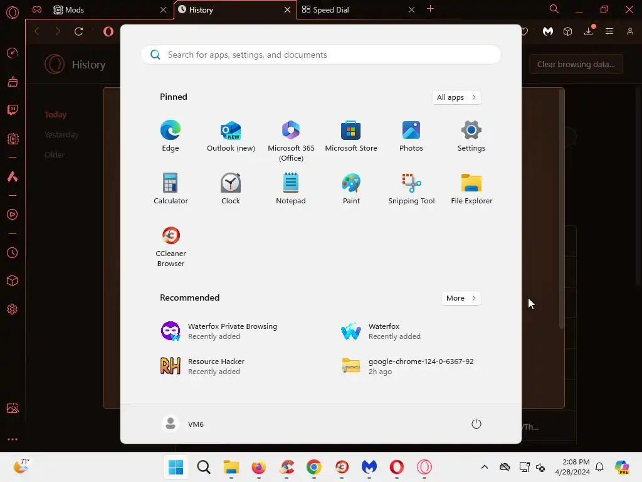Open the VM6 user account menu
Screen dimensions: 642x482
182,424
